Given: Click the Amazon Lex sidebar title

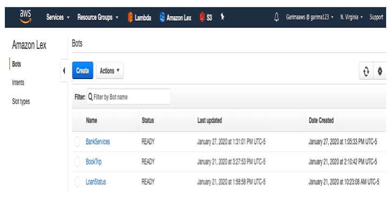Looking at the screenshot, I should (29, 45).
